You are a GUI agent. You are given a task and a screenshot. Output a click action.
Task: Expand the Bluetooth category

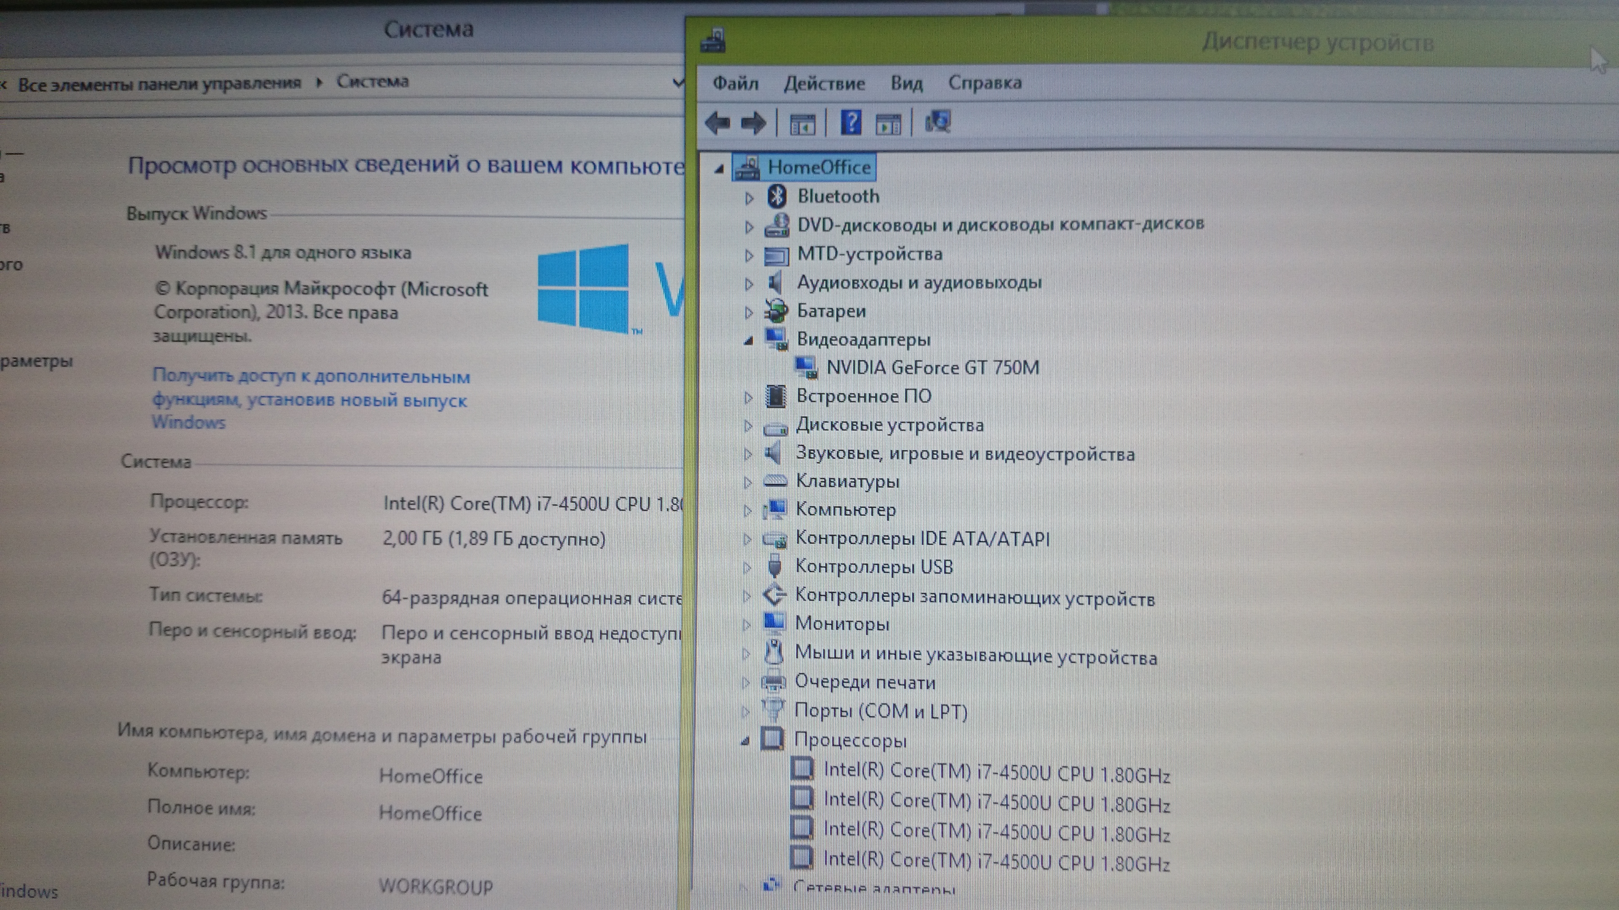748,198
